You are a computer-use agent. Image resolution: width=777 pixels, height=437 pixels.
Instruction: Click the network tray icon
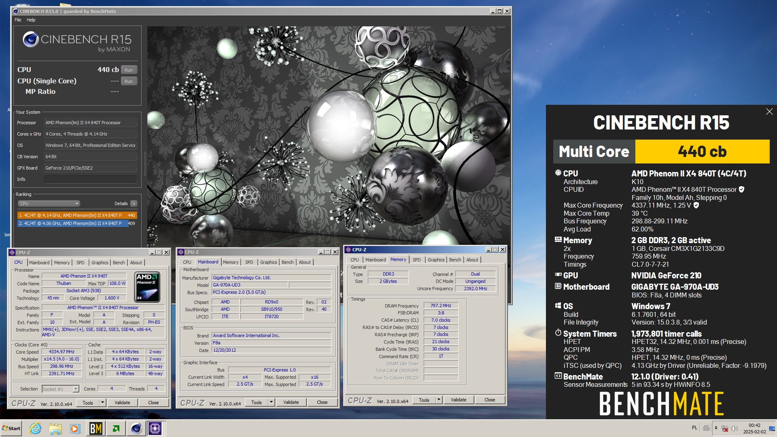pyautogui.click(x=725, y=428)
